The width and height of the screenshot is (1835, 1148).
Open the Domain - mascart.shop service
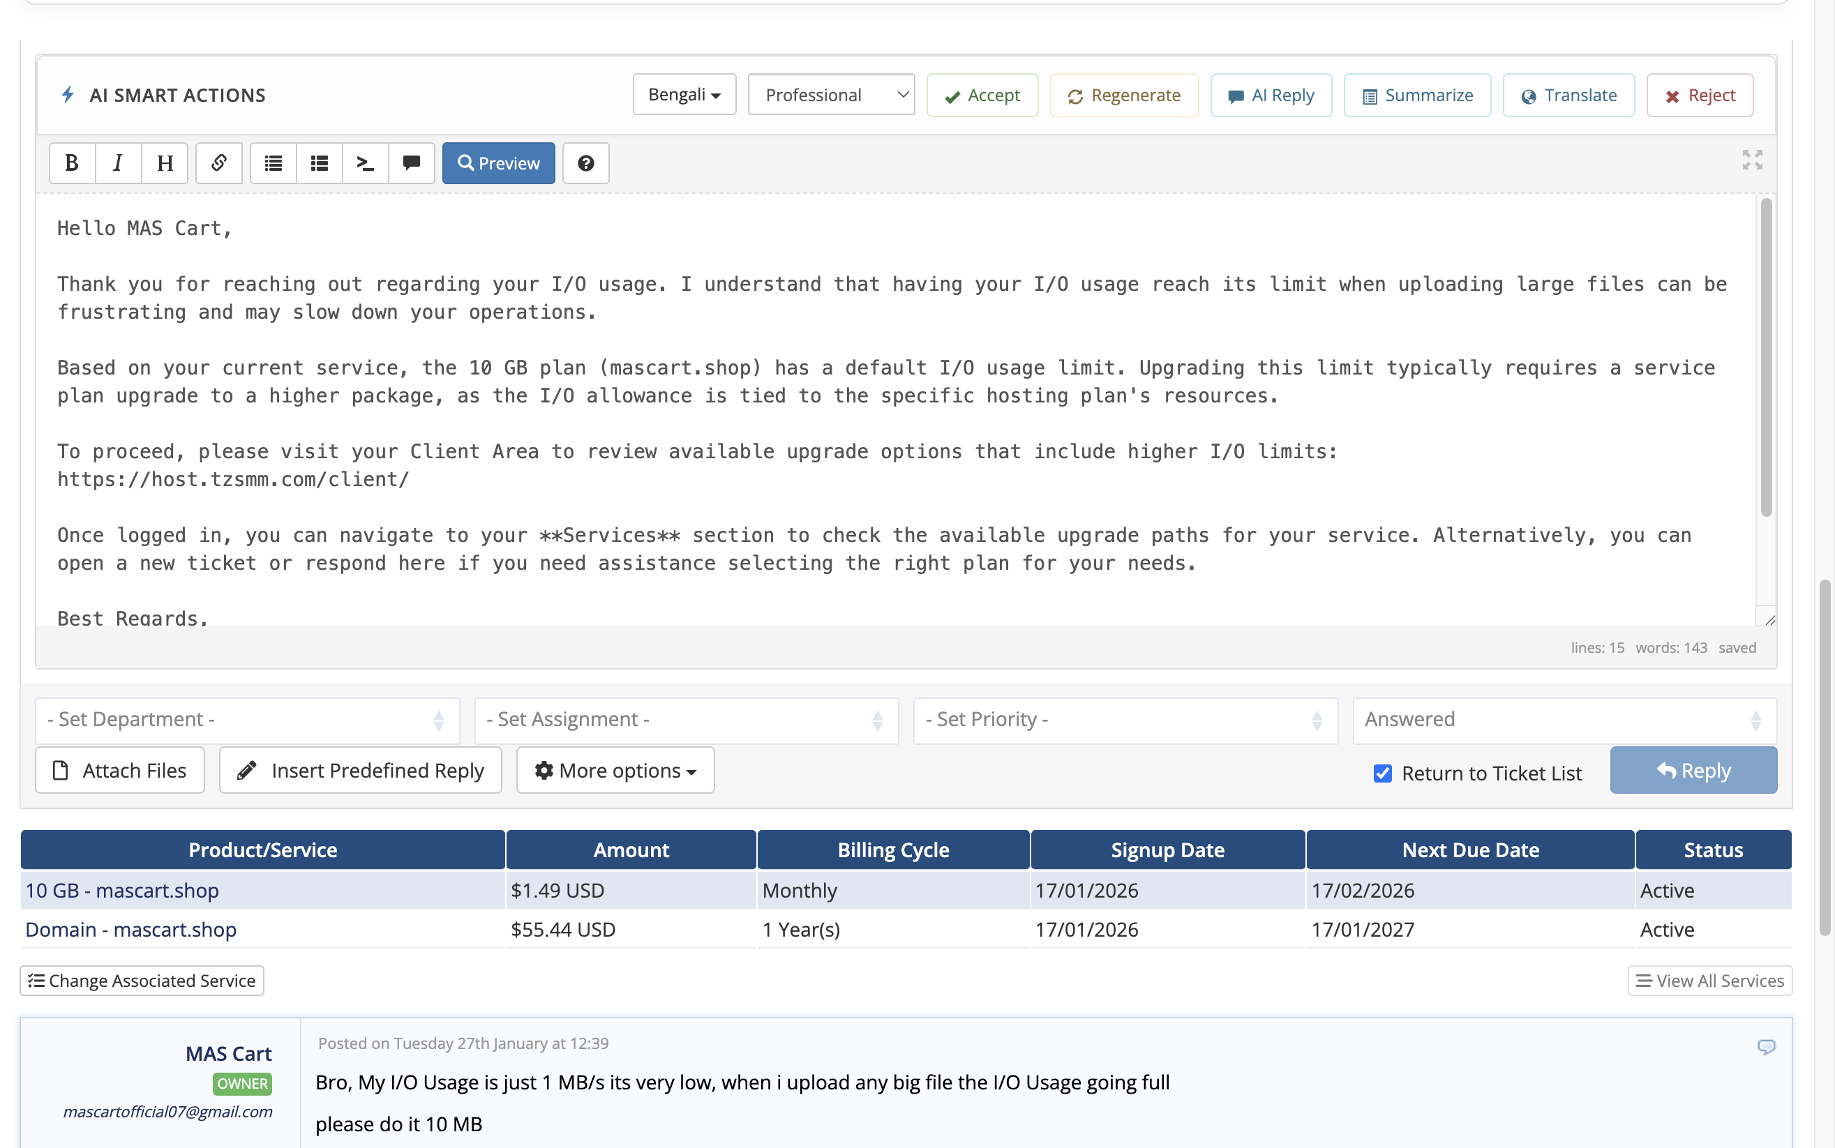click(130, 928)
